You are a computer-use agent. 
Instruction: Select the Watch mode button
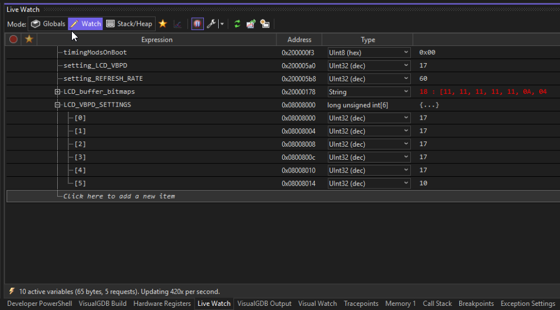click(85, 24)
